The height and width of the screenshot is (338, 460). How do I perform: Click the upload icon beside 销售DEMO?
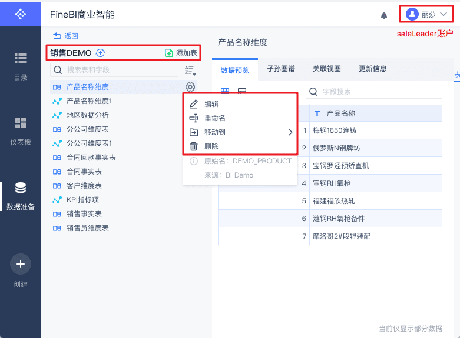tap(101, 53)
